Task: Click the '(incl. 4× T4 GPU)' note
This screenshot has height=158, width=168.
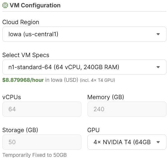Action: (x=97, y=80)
